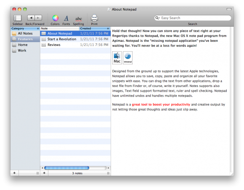
Task: Click the Universal badge image in the note
Action: tap(128, 58)
